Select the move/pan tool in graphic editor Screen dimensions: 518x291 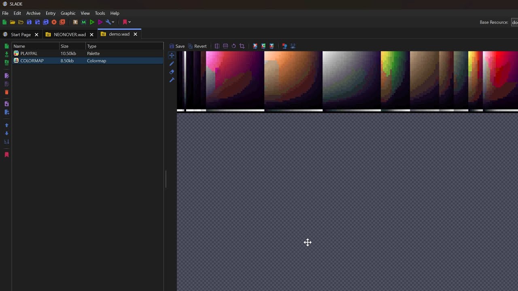coord(172,55)
